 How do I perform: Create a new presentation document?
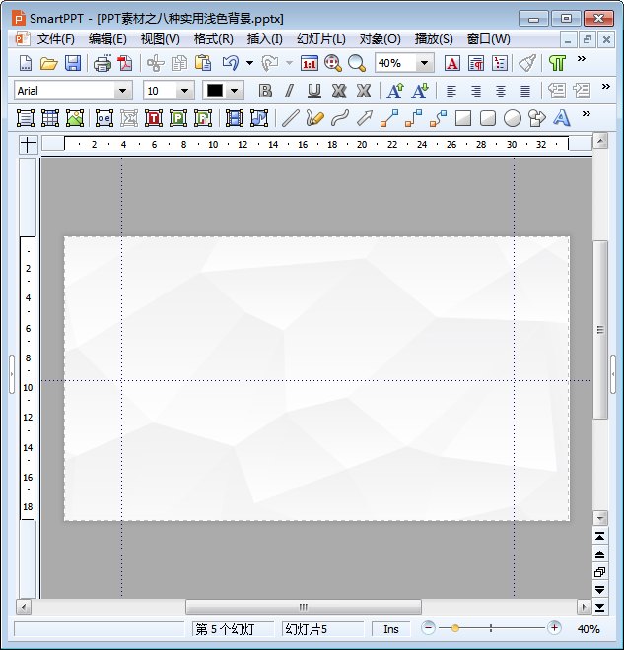click(26, 63)
